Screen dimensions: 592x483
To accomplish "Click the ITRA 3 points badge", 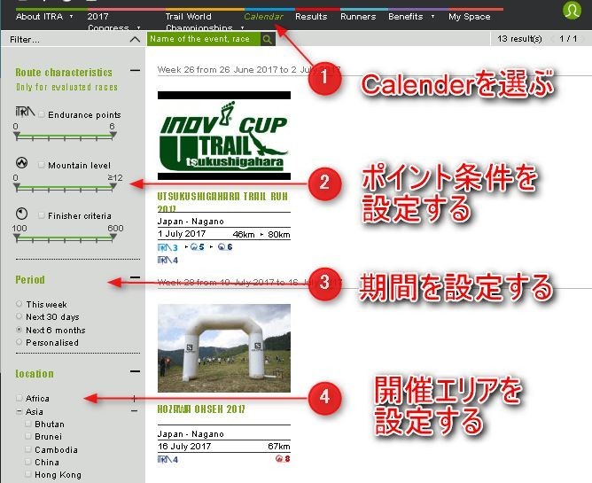I will point(167,248).
